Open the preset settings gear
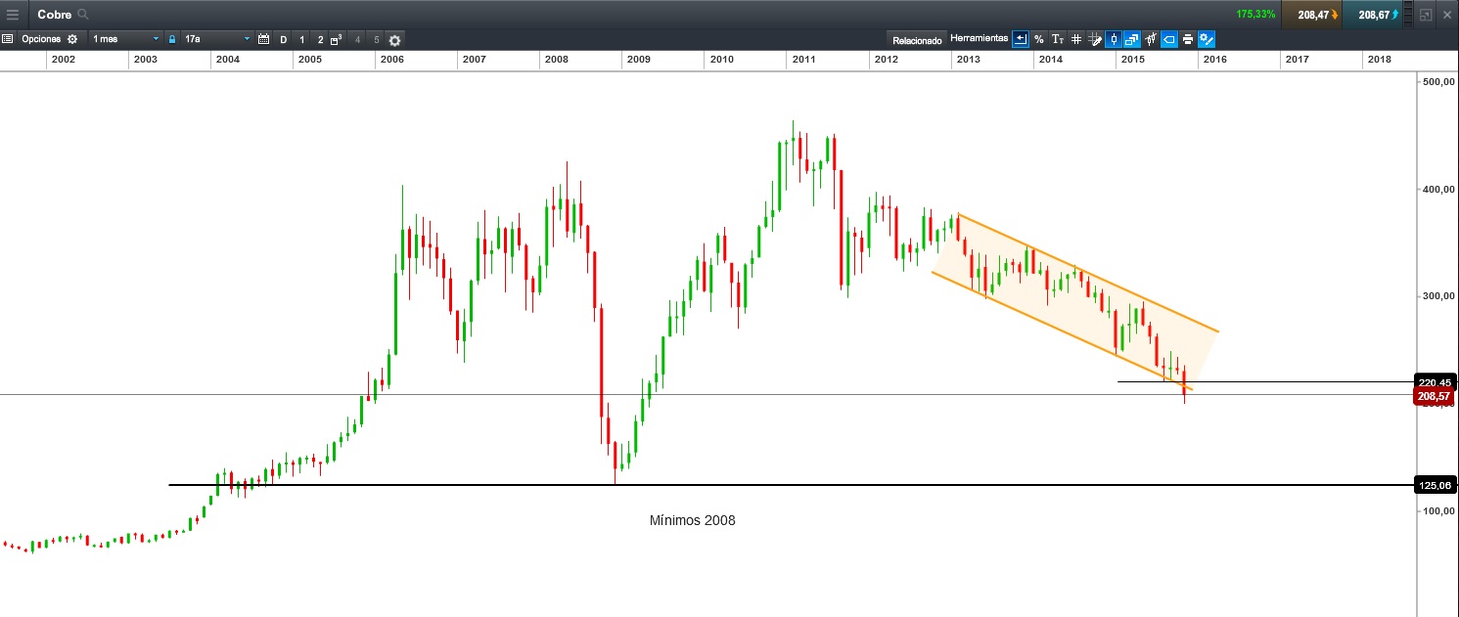Screen dimensions: 1459x617 (x=395, y=40)
